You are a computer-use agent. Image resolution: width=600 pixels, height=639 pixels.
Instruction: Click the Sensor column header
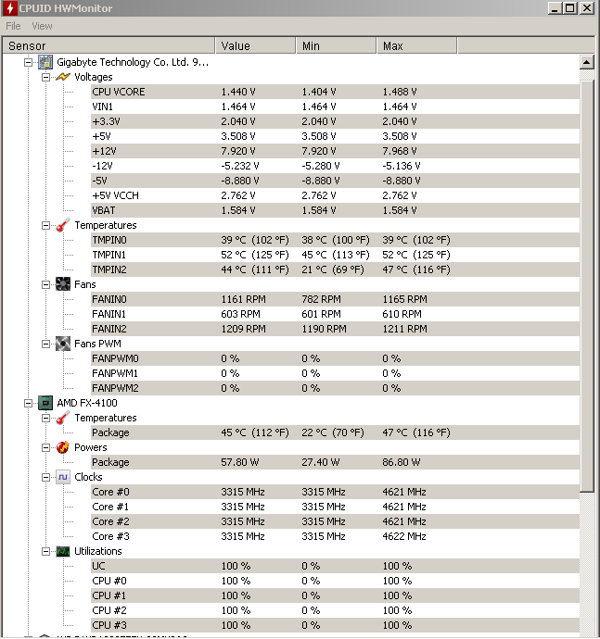coord(109,45)
